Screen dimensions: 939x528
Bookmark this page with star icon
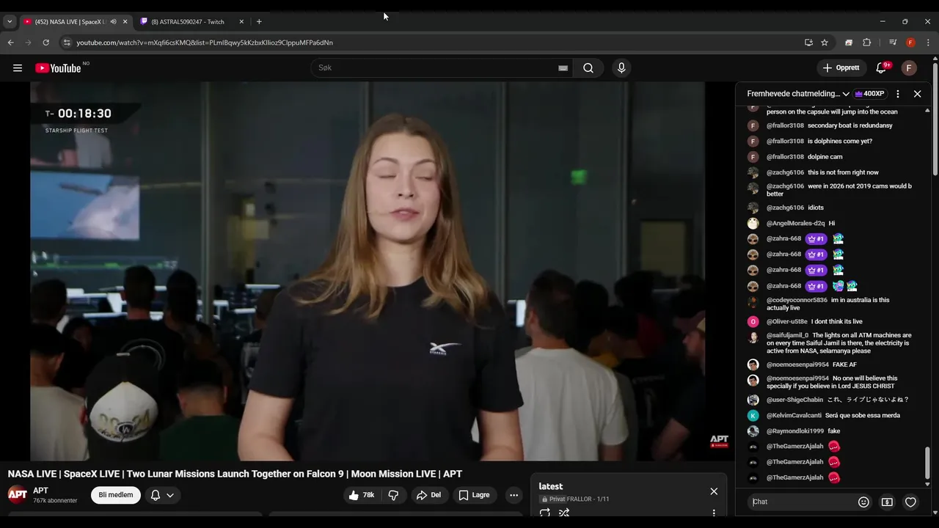click(x=825, y=43)
